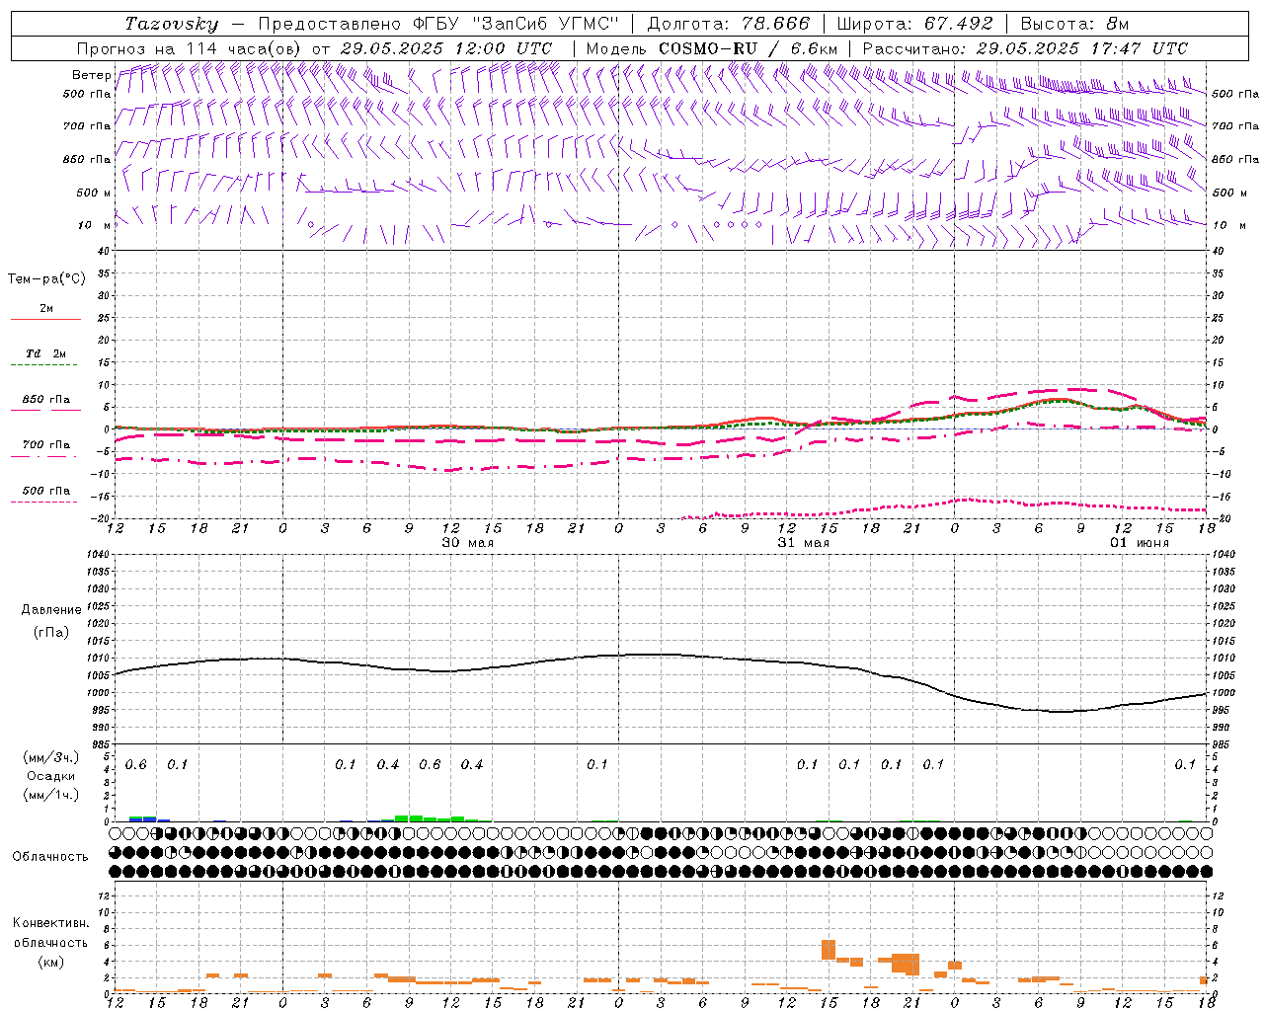Click the "850 гПа" entry in temperature legend
This screenshot has height=1011, width=1264.
coord(45,400)
